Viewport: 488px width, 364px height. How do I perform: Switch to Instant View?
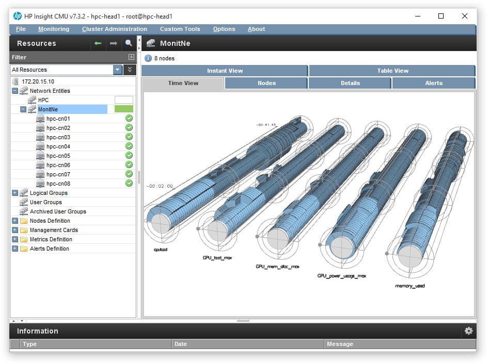click(225, 71)
